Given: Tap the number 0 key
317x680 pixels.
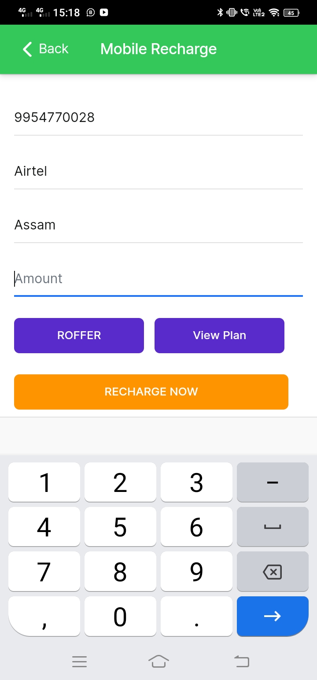Looking at the screenshot, I should click(120, 616).
